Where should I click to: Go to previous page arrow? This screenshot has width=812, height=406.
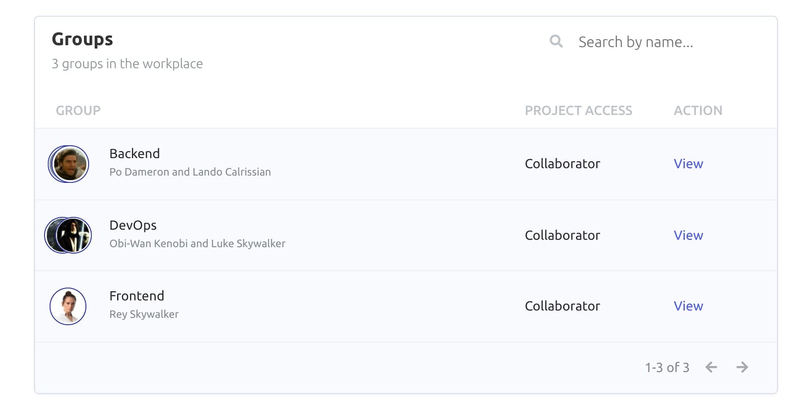pos(712,367)
